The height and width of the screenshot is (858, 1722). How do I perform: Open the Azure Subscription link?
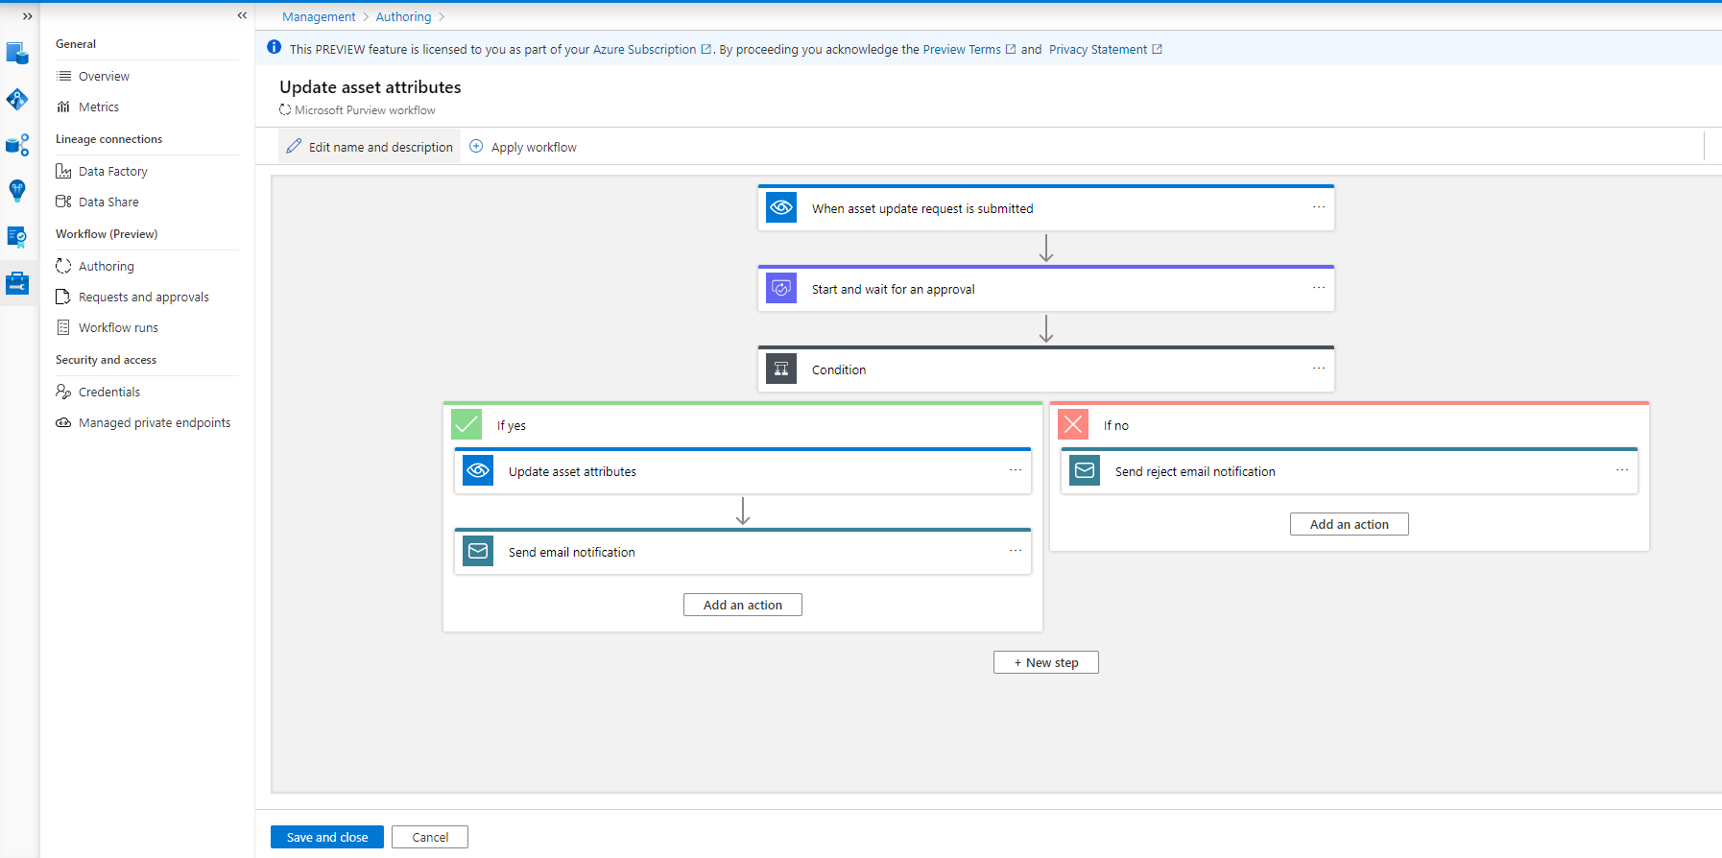[x=652, y=50]
